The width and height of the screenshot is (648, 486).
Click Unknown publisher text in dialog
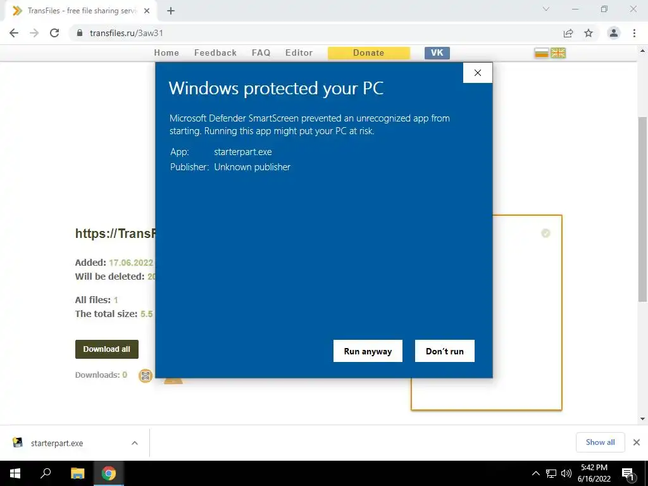pyautogui.click(x=252, y=167)
